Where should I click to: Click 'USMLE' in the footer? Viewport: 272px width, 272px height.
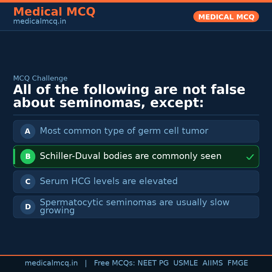(x=185, y=263)
